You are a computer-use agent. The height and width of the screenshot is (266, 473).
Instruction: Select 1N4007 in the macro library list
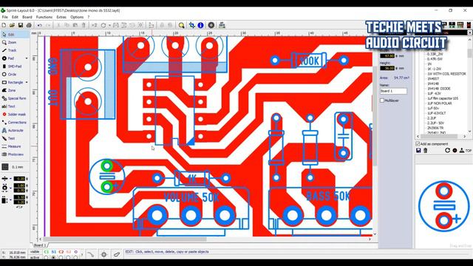coord(433,79)
